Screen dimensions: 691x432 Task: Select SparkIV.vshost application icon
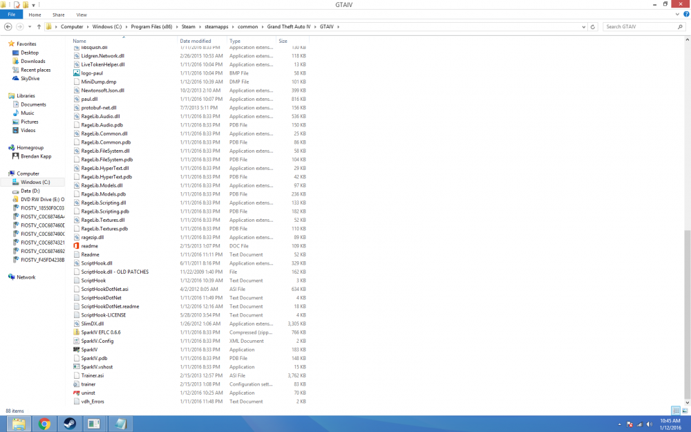pos(76,367)
